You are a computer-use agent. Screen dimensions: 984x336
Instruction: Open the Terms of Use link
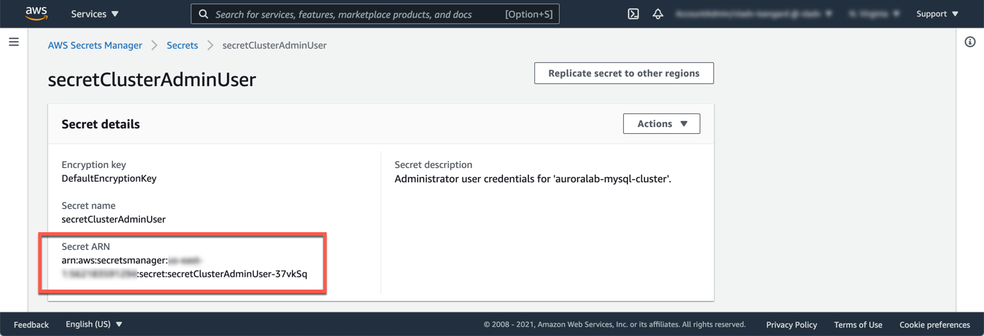[x=858, y=324]
